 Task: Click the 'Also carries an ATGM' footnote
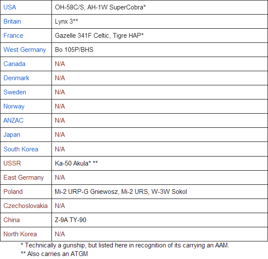[54, 254]
